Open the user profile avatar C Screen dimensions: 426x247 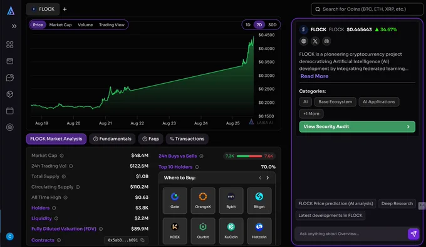(10, 236)
